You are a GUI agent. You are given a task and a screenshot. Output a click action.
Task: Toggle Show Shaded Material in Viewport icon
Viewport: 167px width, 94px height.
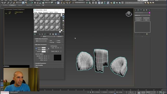pyautogui.click(x=56, y=34)
